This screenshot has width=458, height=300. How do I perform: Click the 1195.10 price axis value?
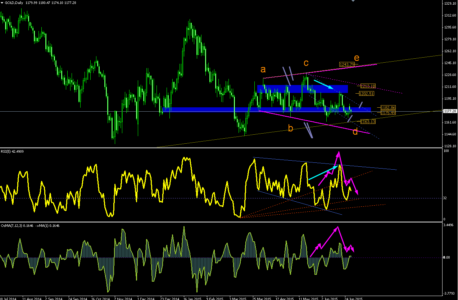[451, 99]
